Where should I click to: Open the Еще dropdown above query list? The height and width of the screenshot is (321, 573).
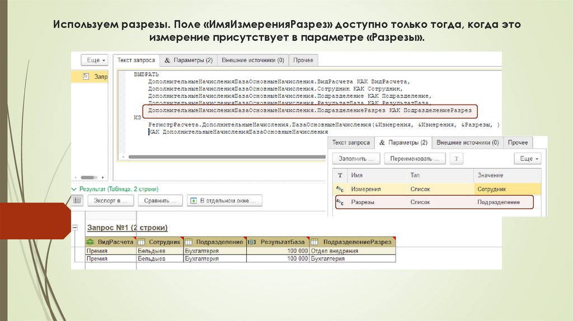click(x=96, y=60)
